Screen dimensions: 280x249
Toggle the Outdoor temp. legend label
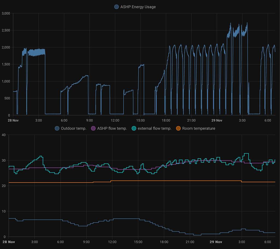(x=74, y=128)
